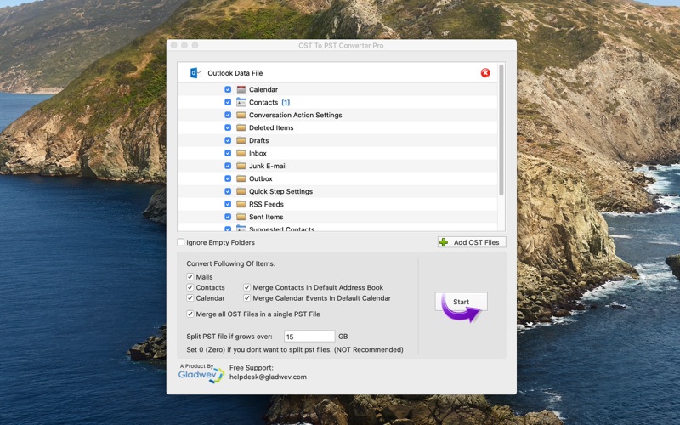Uncheck the Calendar folder checkbox in list

click(228, 89)
